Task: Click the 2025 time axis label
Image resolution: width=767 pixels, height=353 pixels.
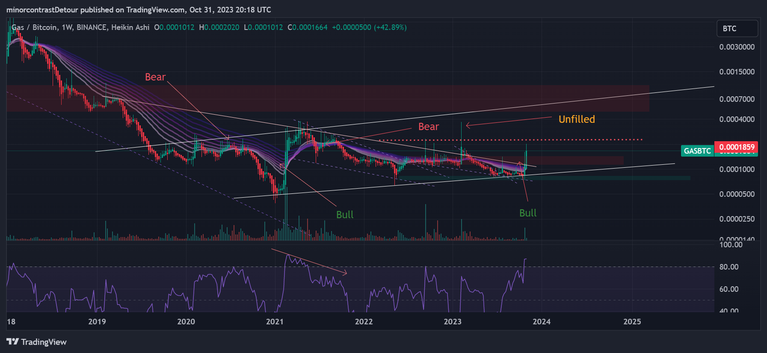Action: click(632, 322)
